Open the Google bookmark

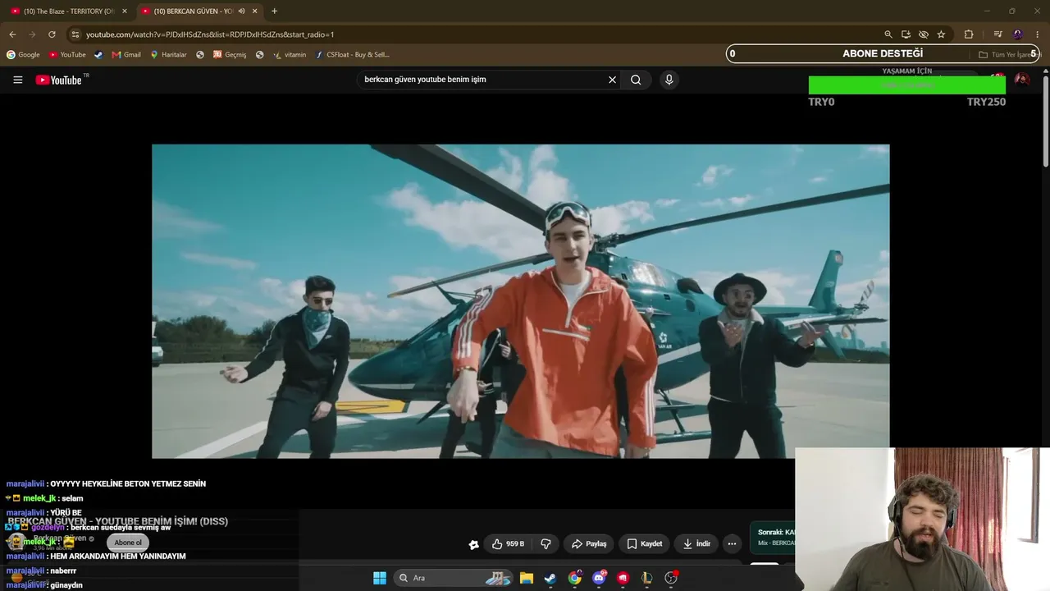pos(23,55)
